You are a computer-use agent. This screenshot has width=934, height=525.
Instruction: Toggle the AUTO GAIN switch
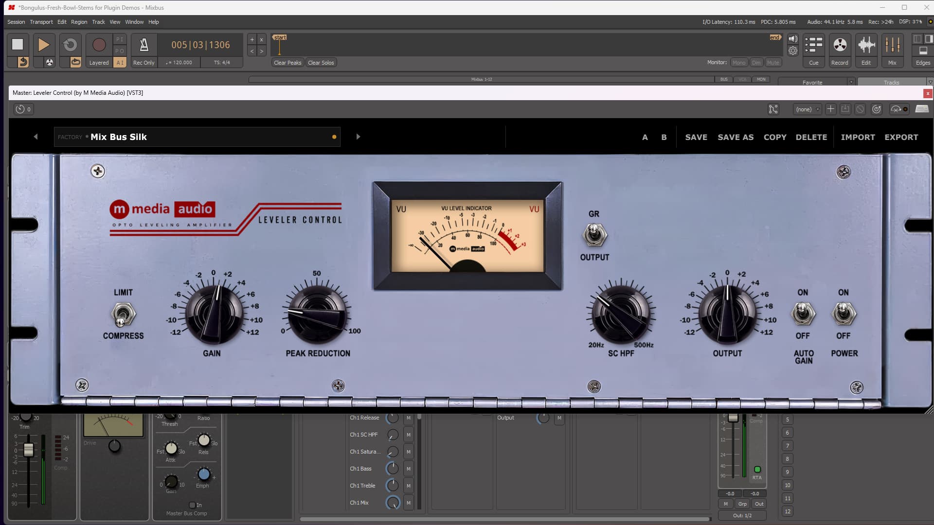point(803,314)
